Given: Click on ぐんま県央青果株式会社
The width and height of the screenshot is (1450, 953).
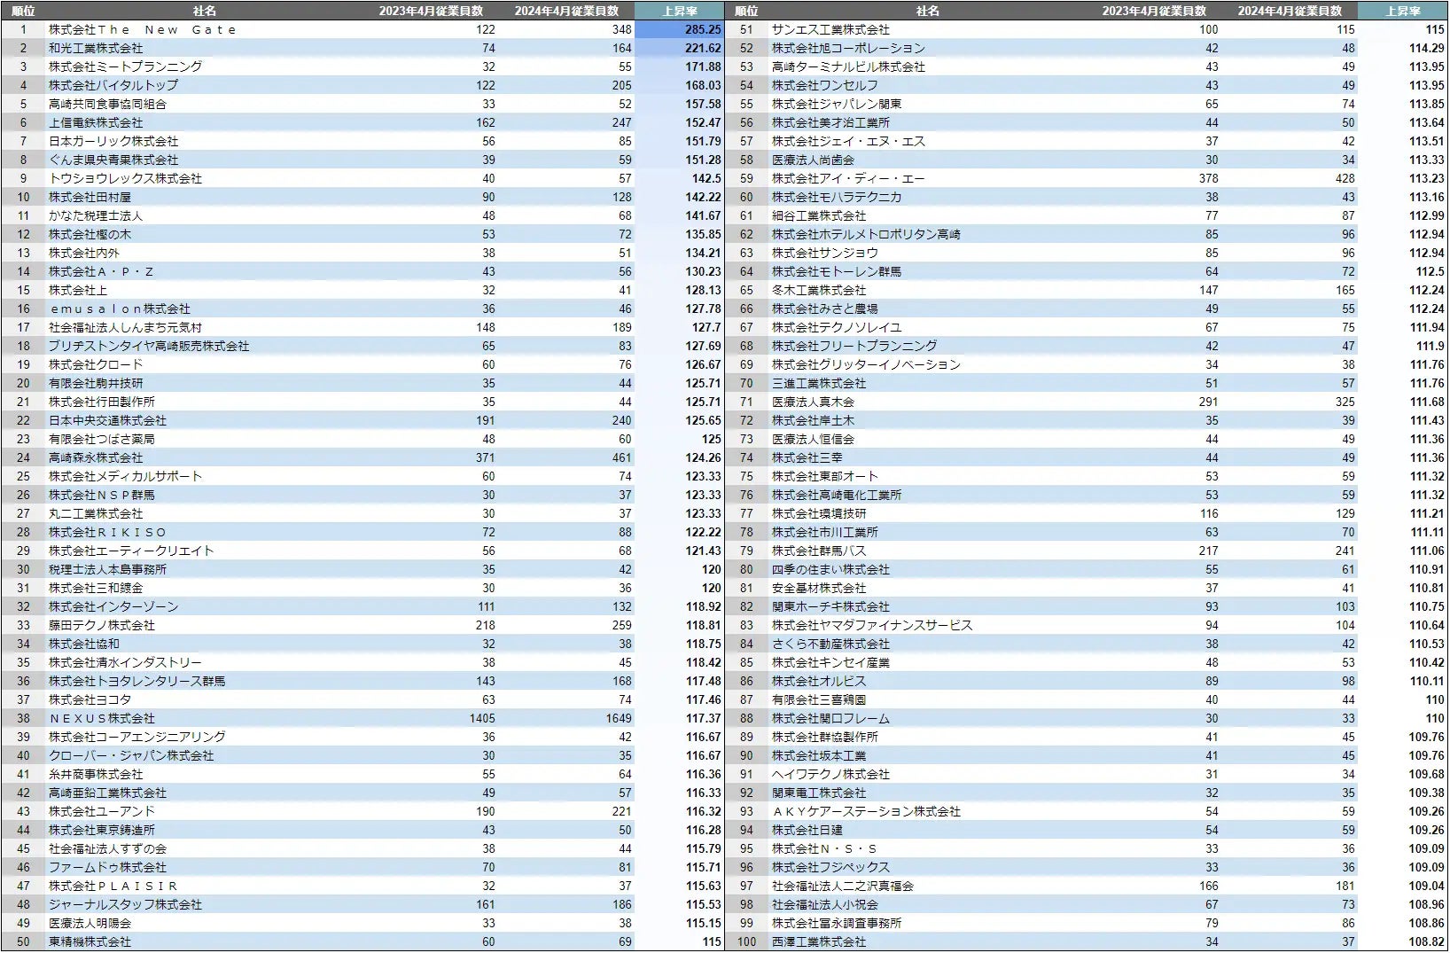Looking at the screenshot, I should pyautogui.click(x=113, y=160).
